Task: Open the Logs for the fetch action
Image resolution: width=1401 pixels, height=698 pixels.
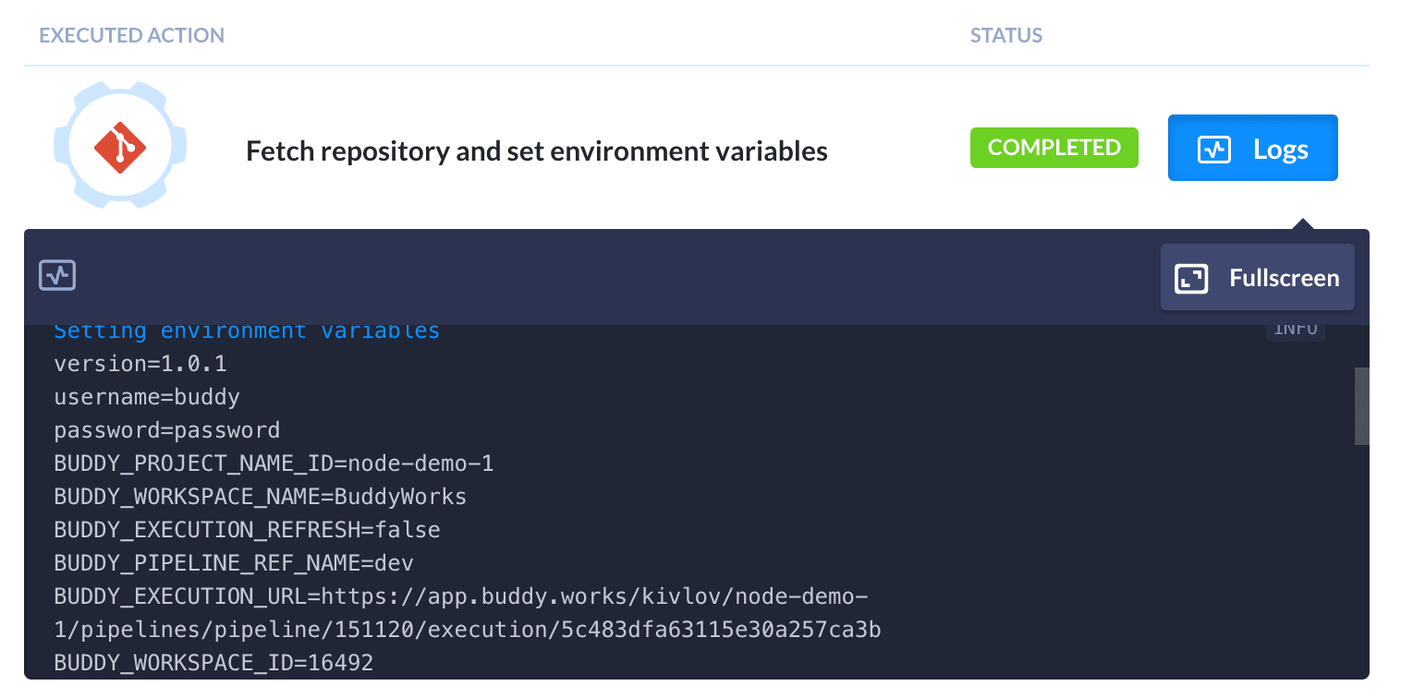Action: pos(1252,148)
